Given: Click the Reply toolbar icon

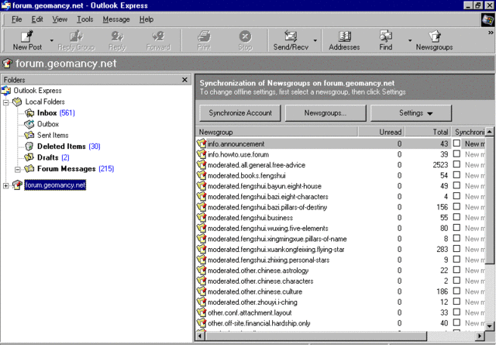Looking at the screenshot, I should coord(117,36).
